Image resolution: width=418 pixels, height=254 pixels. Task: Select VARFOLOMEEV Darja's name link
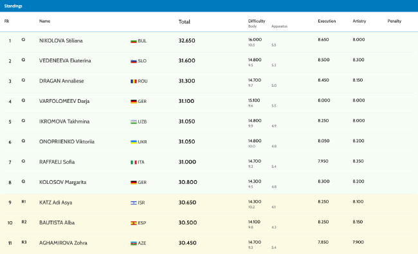point(64,102)
